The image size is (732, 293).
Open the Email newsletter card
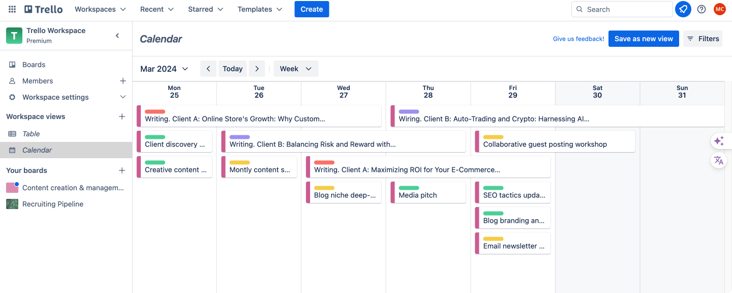click(x=513, y=243)
